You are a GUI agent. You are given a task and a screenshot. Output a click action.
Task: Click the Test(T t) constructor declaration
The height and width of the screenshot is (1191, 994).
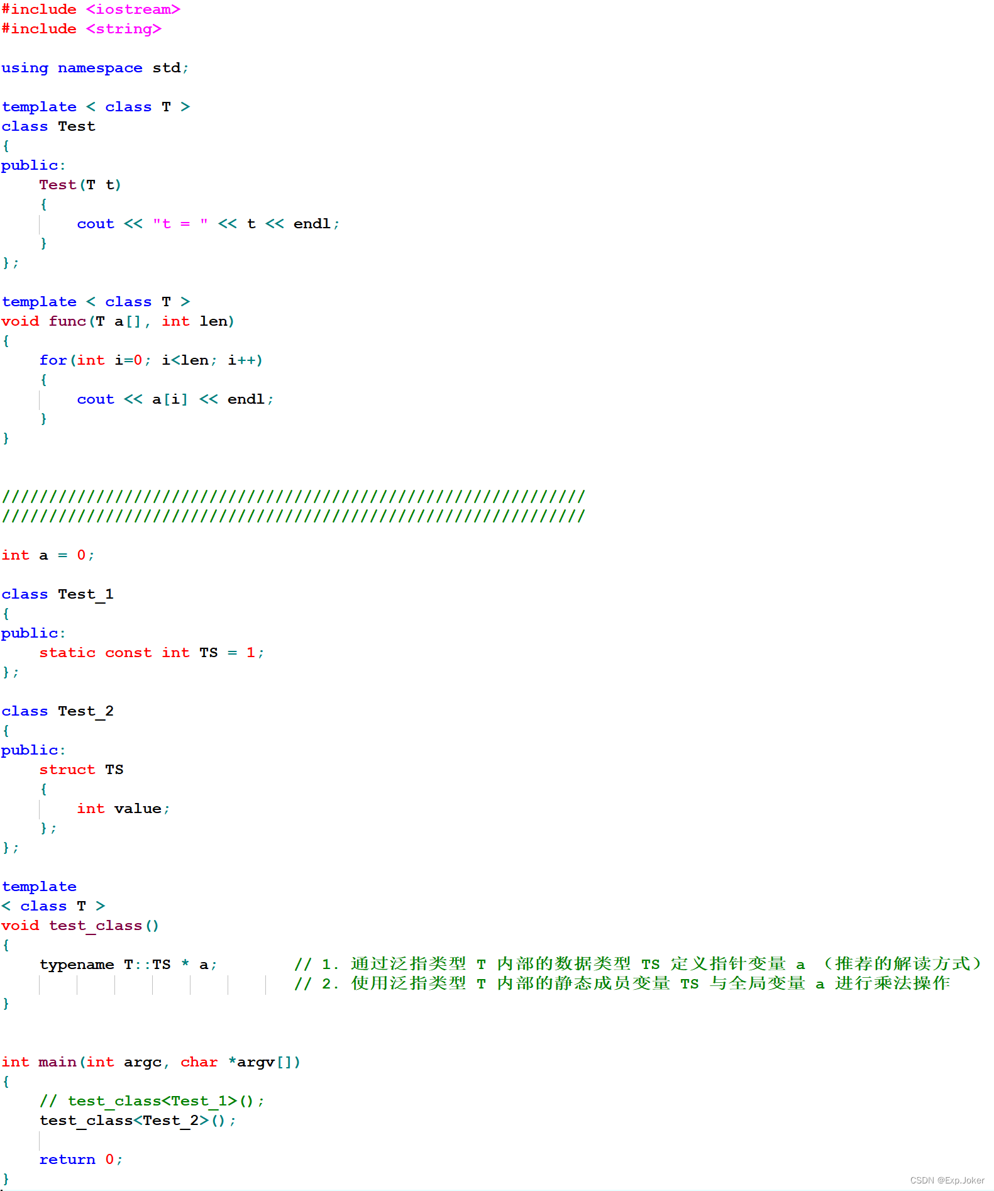[x=80, y=185]
